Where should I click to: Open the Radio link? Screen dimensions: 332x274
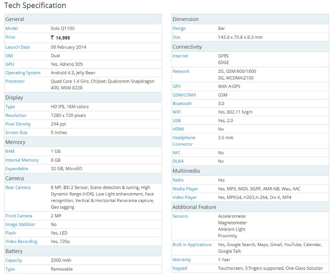pyautogui.click(x=178, y=180)
